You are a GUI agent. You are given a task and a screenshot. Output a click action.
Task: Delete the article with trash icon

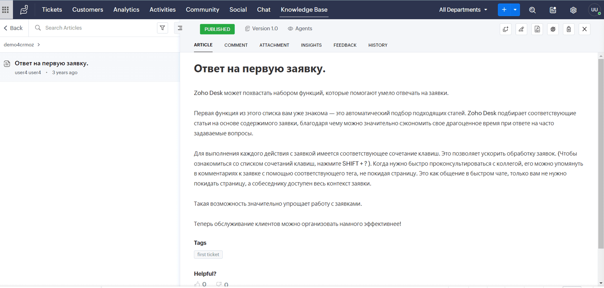pyautogui.click(x=569, y=29)
